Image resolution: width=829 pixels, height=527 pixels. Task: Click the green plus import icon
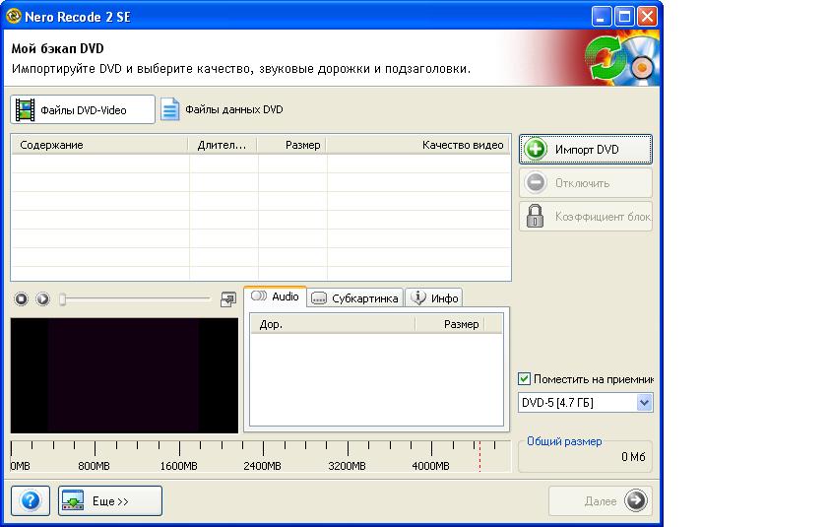click(535, 149)
